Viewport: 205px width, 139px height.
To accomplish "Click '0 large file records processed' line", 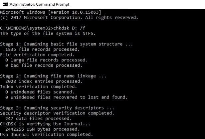I will click(x=46, y=60).
